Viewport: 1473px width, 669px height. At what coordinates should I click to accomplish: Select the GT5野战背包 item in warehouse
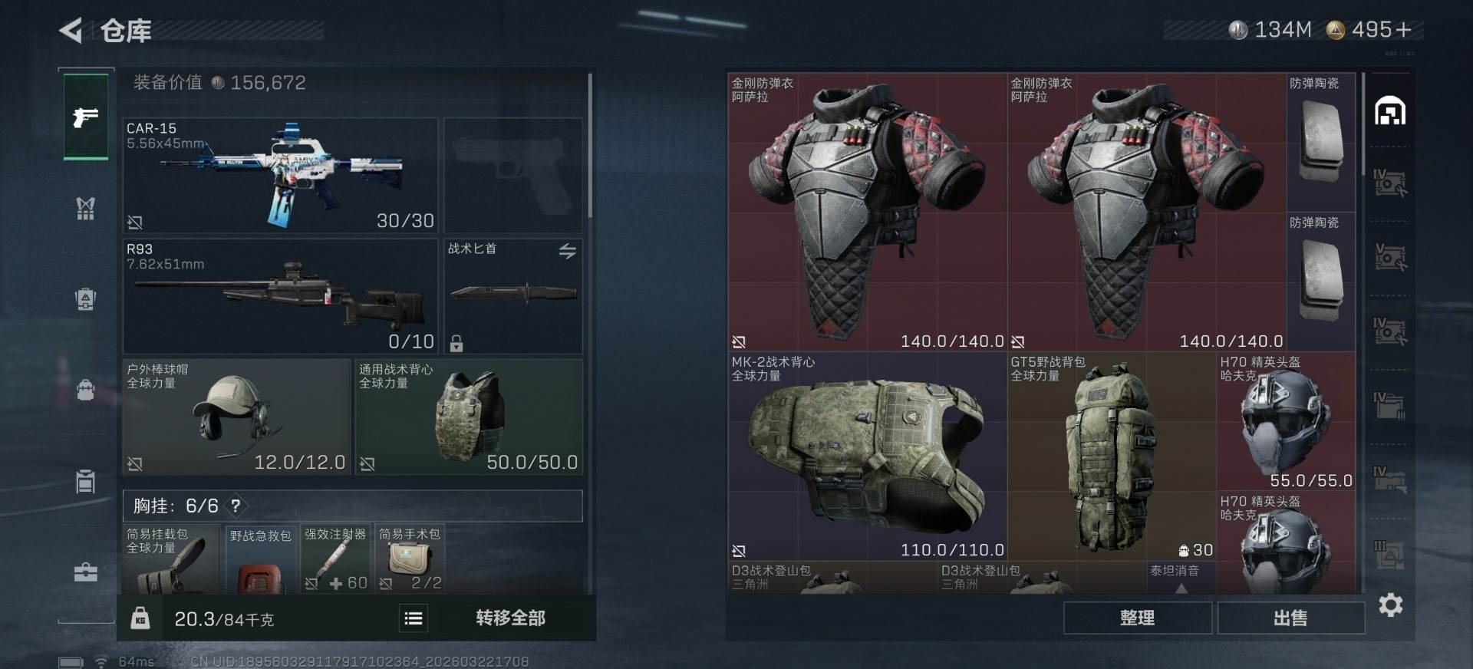pos(1111,456)
